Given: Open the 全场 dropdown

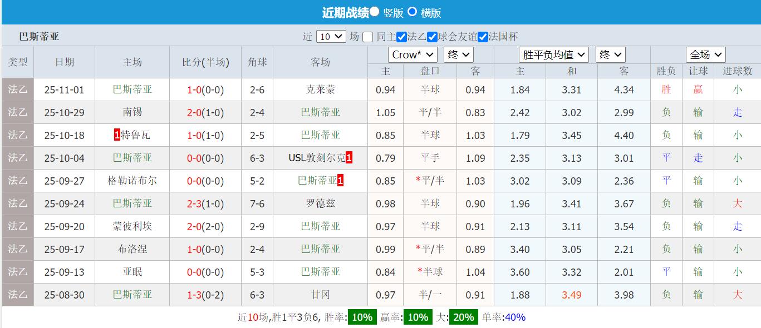Looking at the screenshot, I should [706, 55].
